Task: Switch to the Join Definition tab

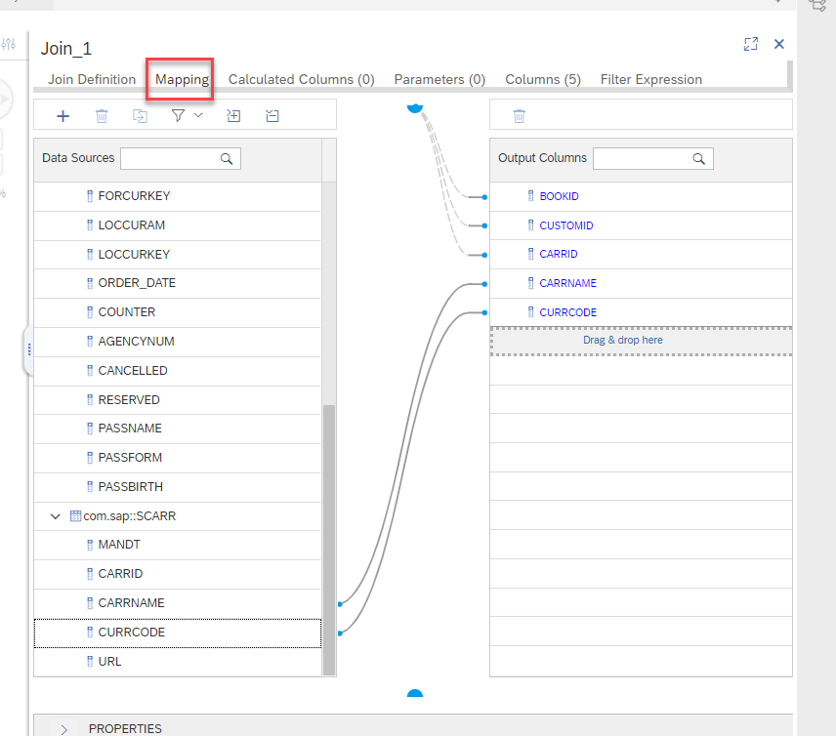Action: coord(92,79)
